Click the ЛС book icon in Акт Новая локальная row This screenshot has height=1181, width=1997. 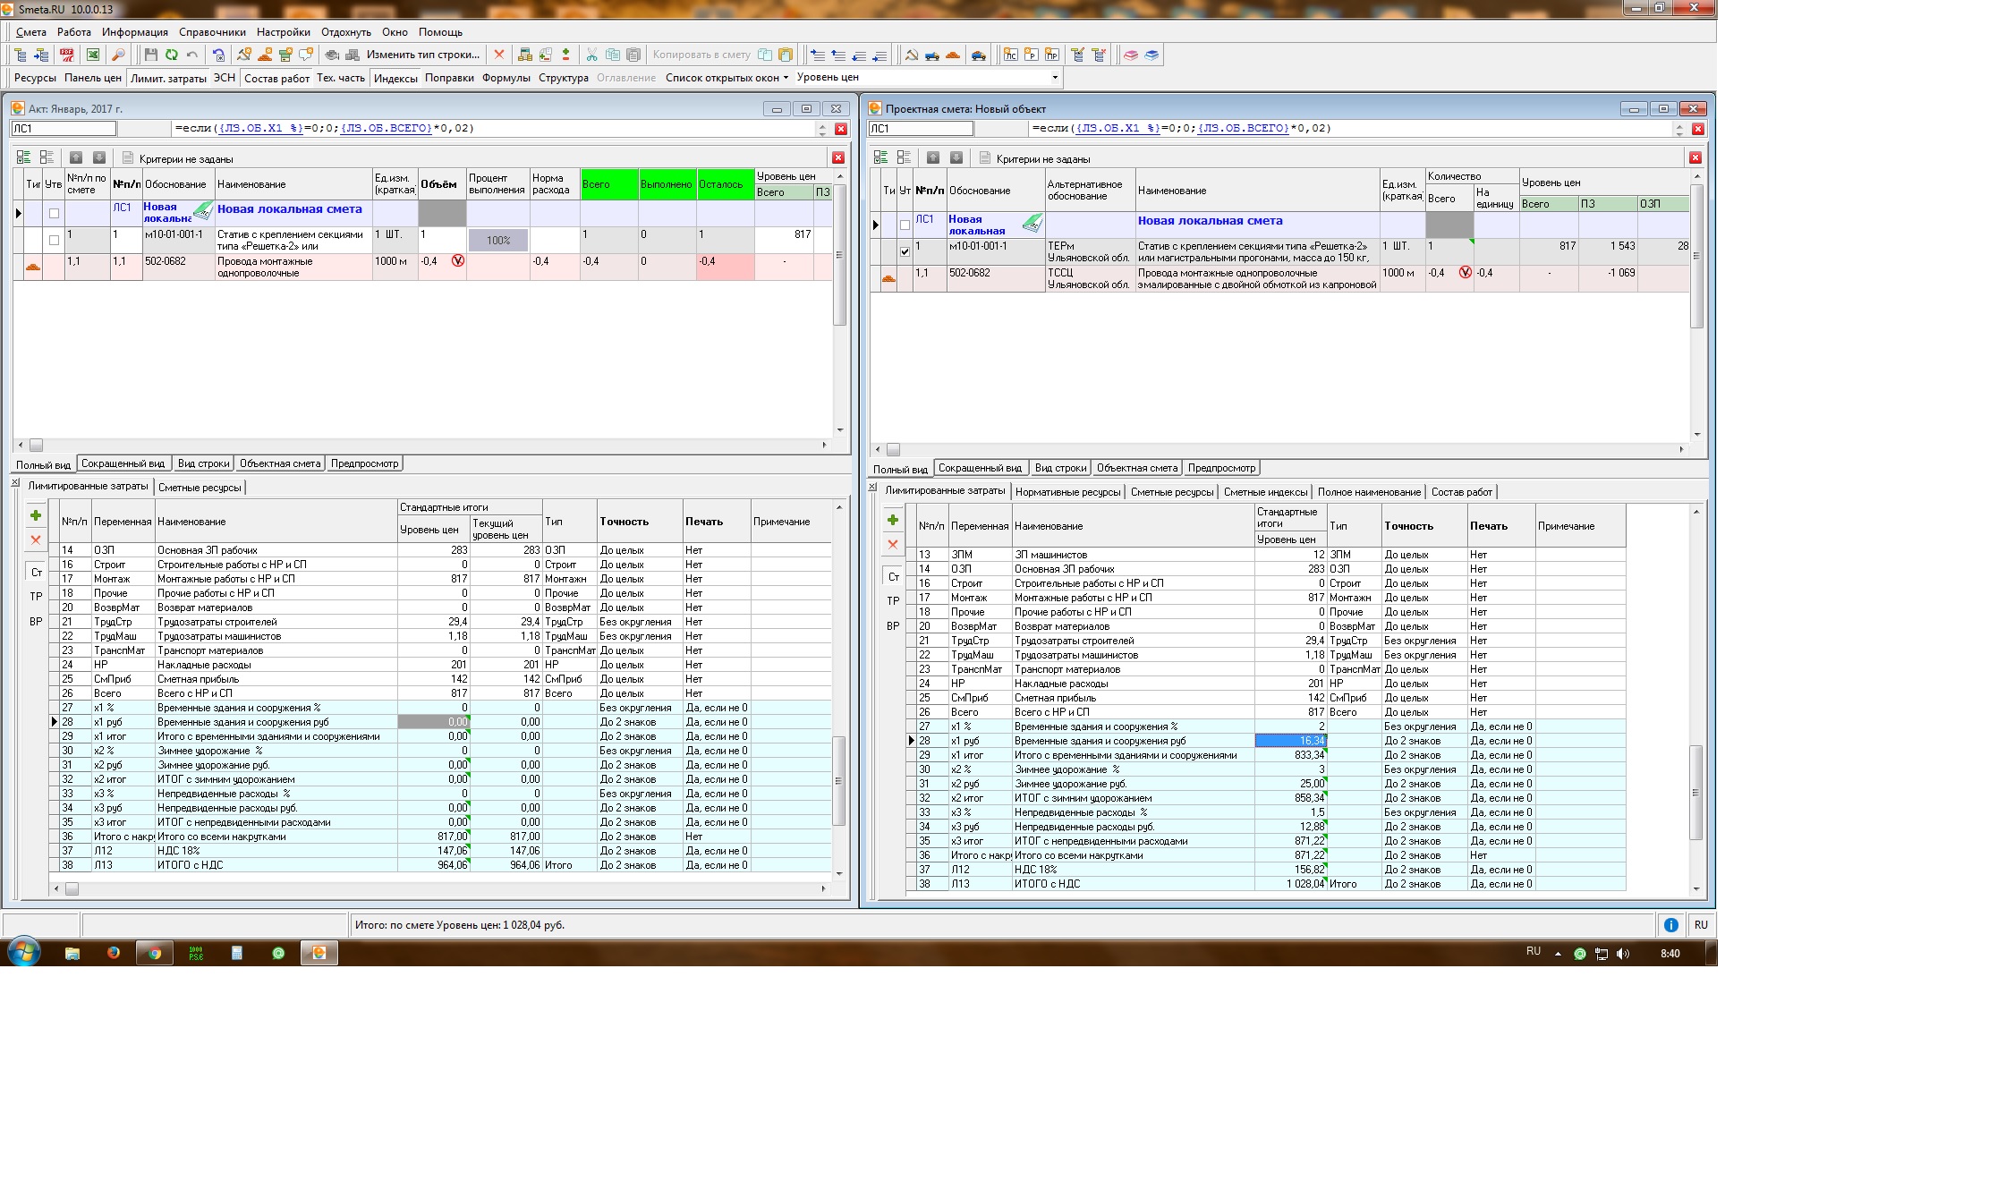203,212
